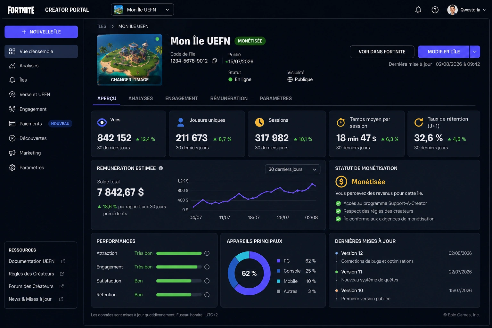Expand the Qwestoria account menu chevron
The image size is (492, 328).
(485, 10)
